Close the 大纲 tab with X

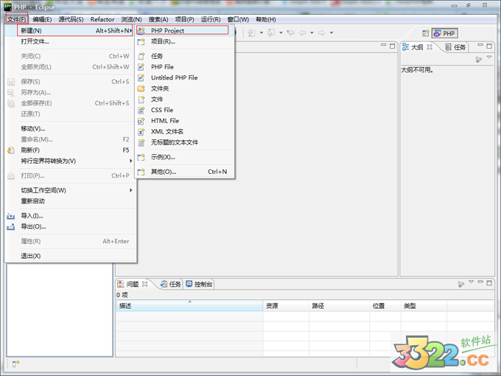tap(430, 47)
